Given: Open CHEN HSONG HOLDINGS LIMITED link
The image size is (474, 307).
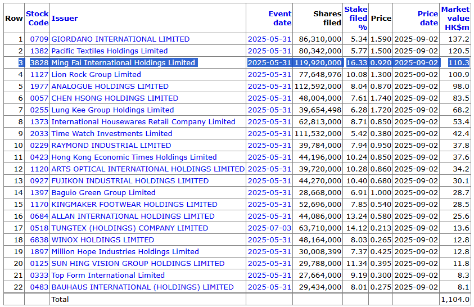Looking at the screenshot, I should [115, 98].
